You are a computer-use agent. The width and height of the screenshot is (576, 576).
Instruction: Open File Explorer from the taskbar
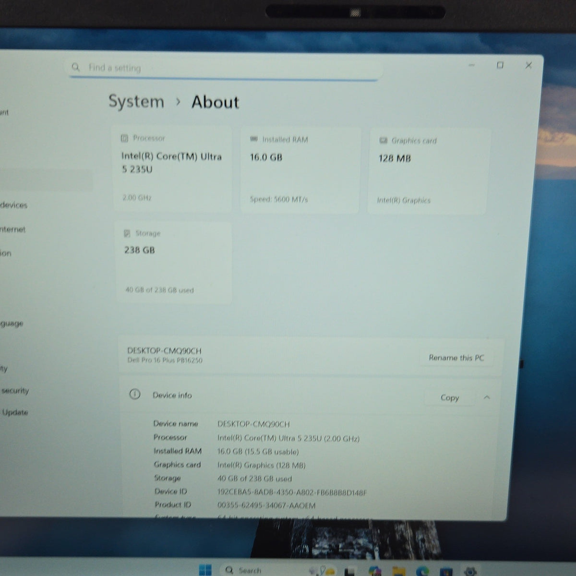(x=398, y=571)
